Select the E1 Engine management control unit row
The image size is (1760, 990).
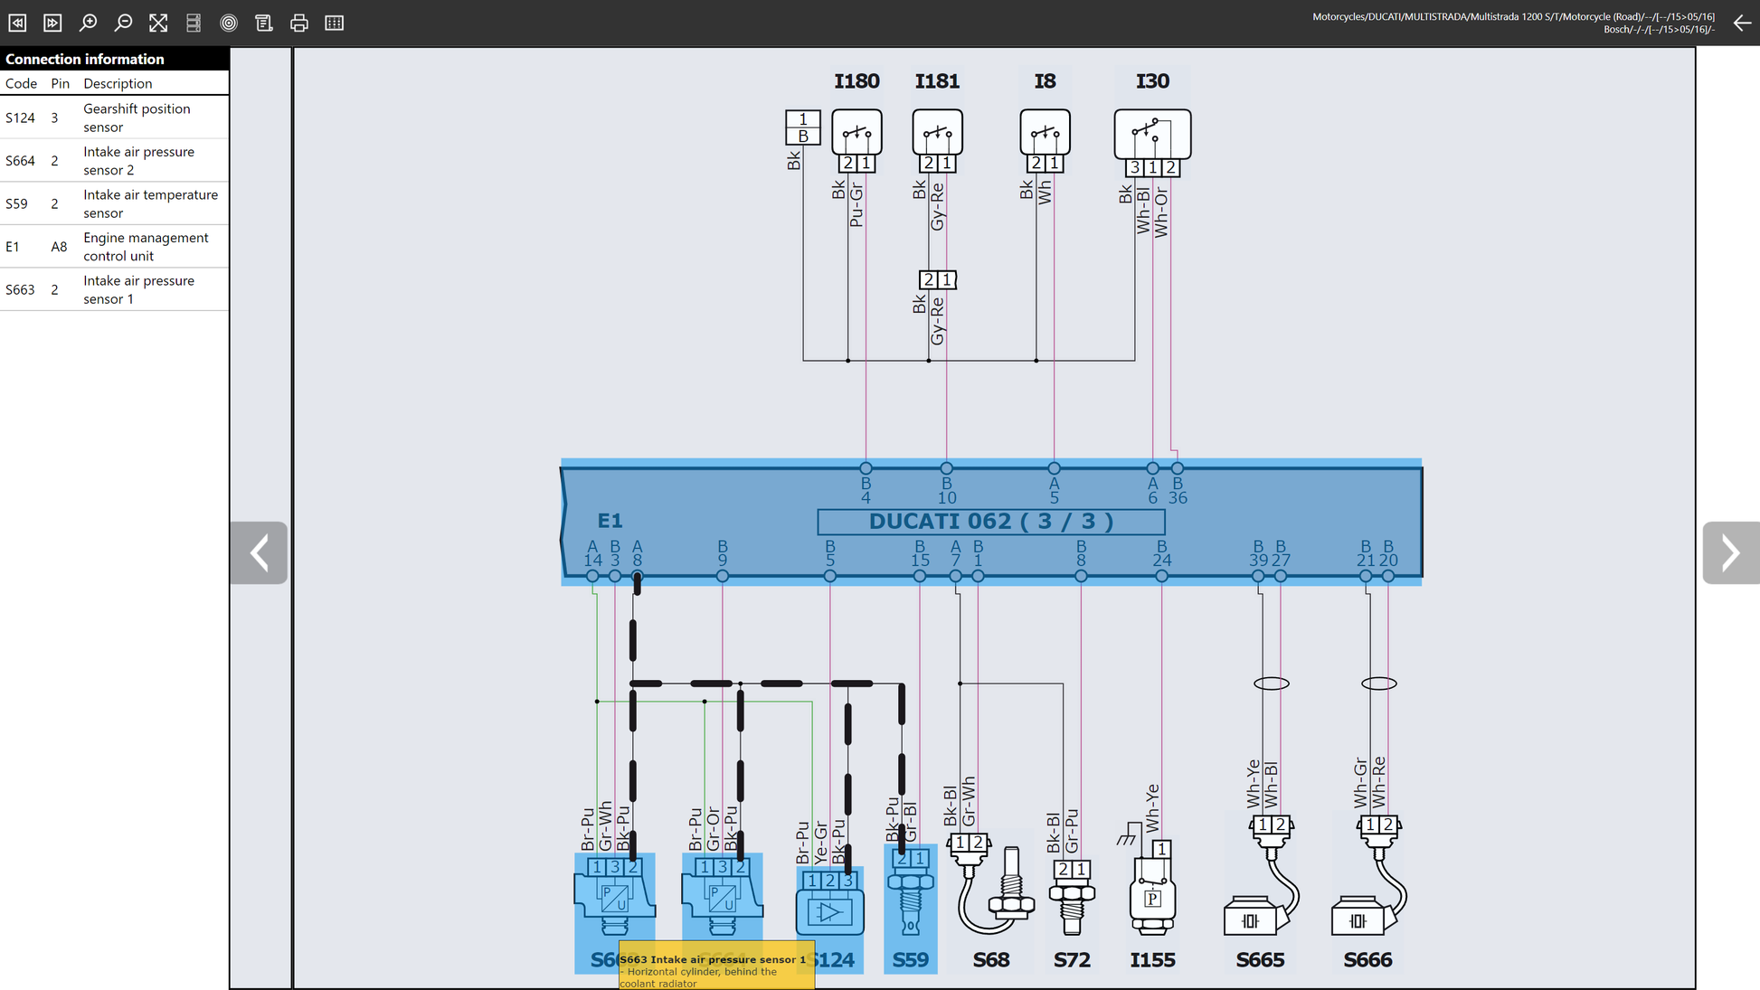(x=114, y=246)
